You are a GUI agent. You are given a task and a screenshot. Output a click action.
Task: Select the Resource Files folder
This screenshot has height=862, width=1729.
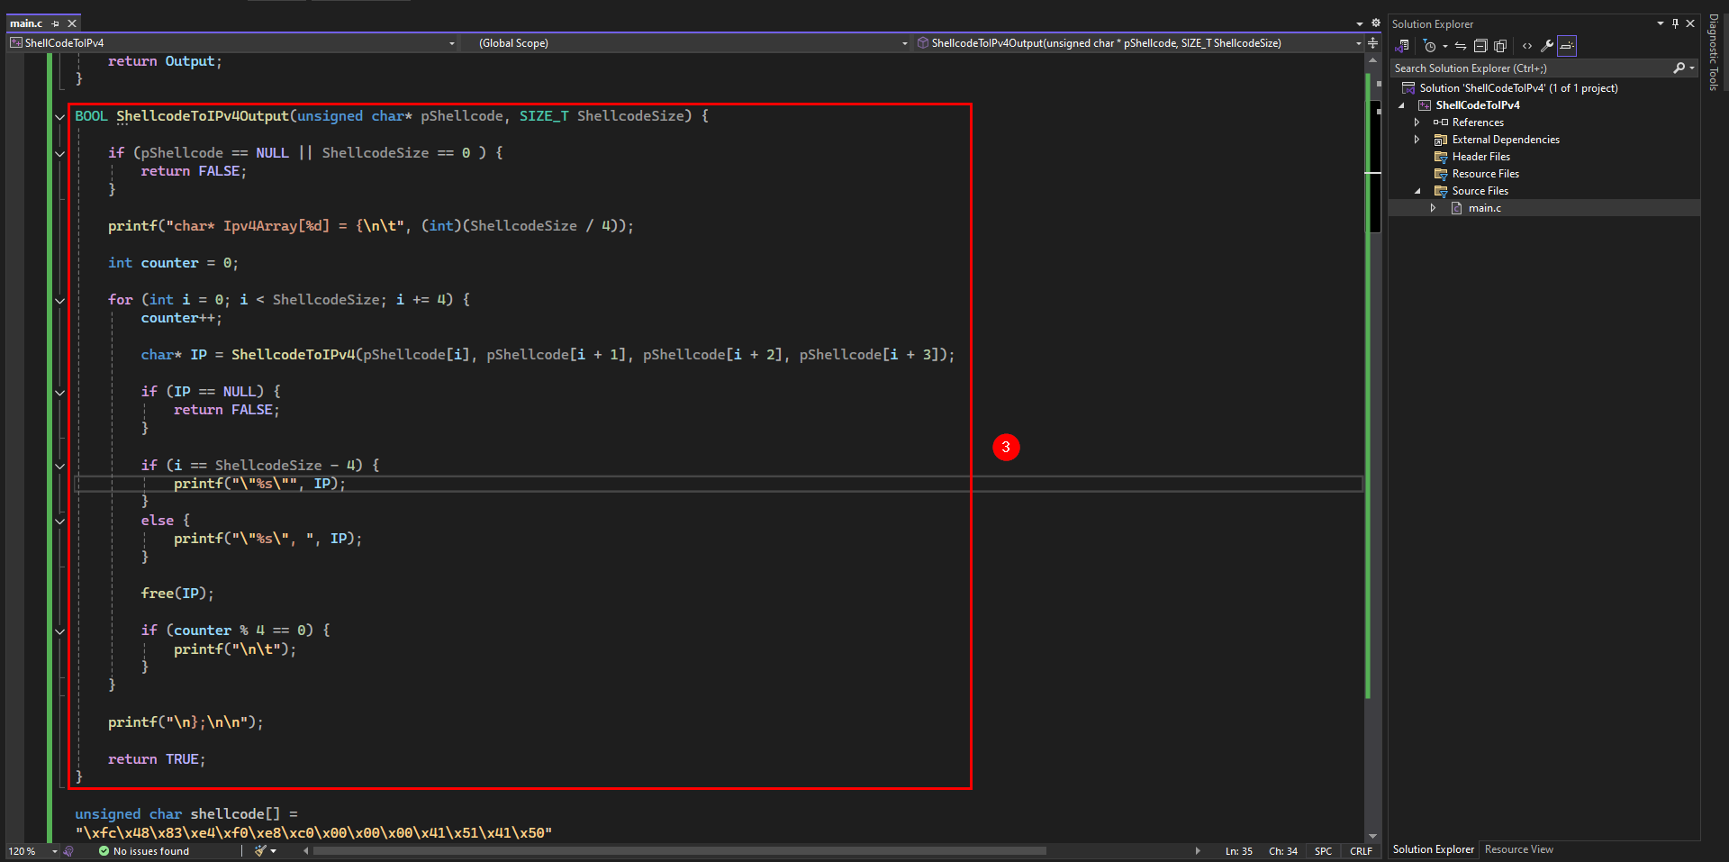1485,174
